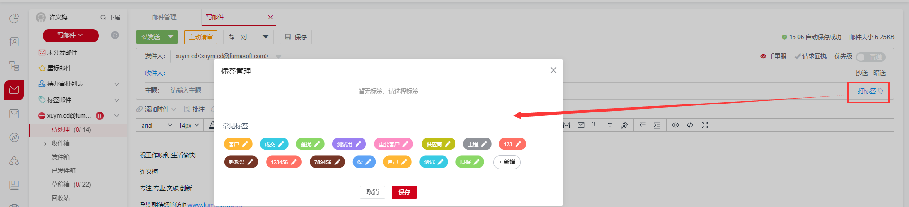Enable the 千里眼 tracking option

(x=773, y=57)
